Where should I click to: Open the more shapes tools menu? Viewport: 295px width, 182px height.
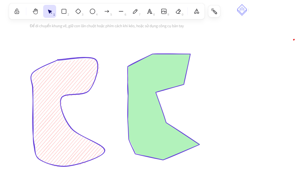point(197,11)
